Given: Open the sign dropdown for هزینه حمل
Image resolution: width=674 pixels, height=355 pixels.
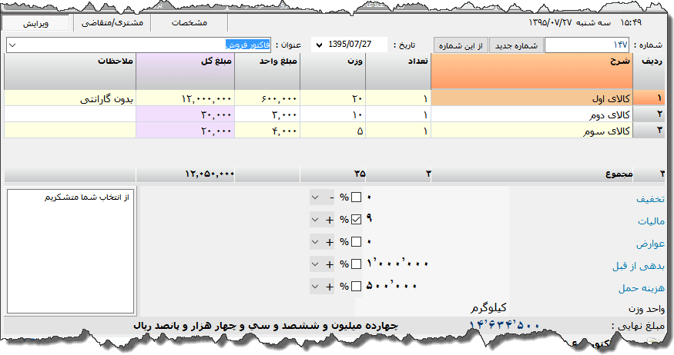Looking at the screenshot, I should pos(315,287).
